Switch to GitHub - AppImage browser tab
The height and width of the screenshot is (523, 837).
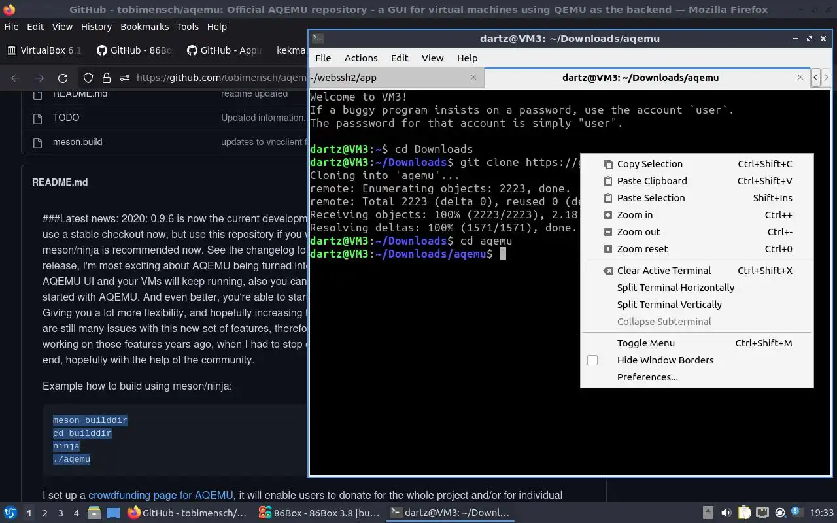[x=225, y=50]
